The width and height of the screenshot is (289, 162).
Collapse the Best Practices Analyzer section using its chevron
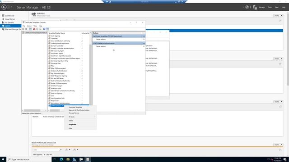(x=280, y=150)
